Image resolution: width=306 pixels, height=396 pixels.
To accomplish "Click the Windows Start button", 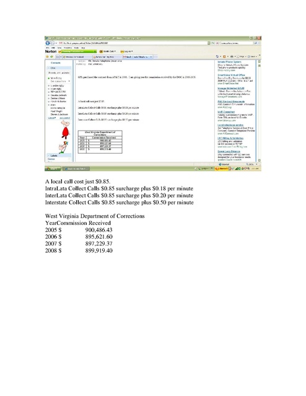I will click(53, 169).
